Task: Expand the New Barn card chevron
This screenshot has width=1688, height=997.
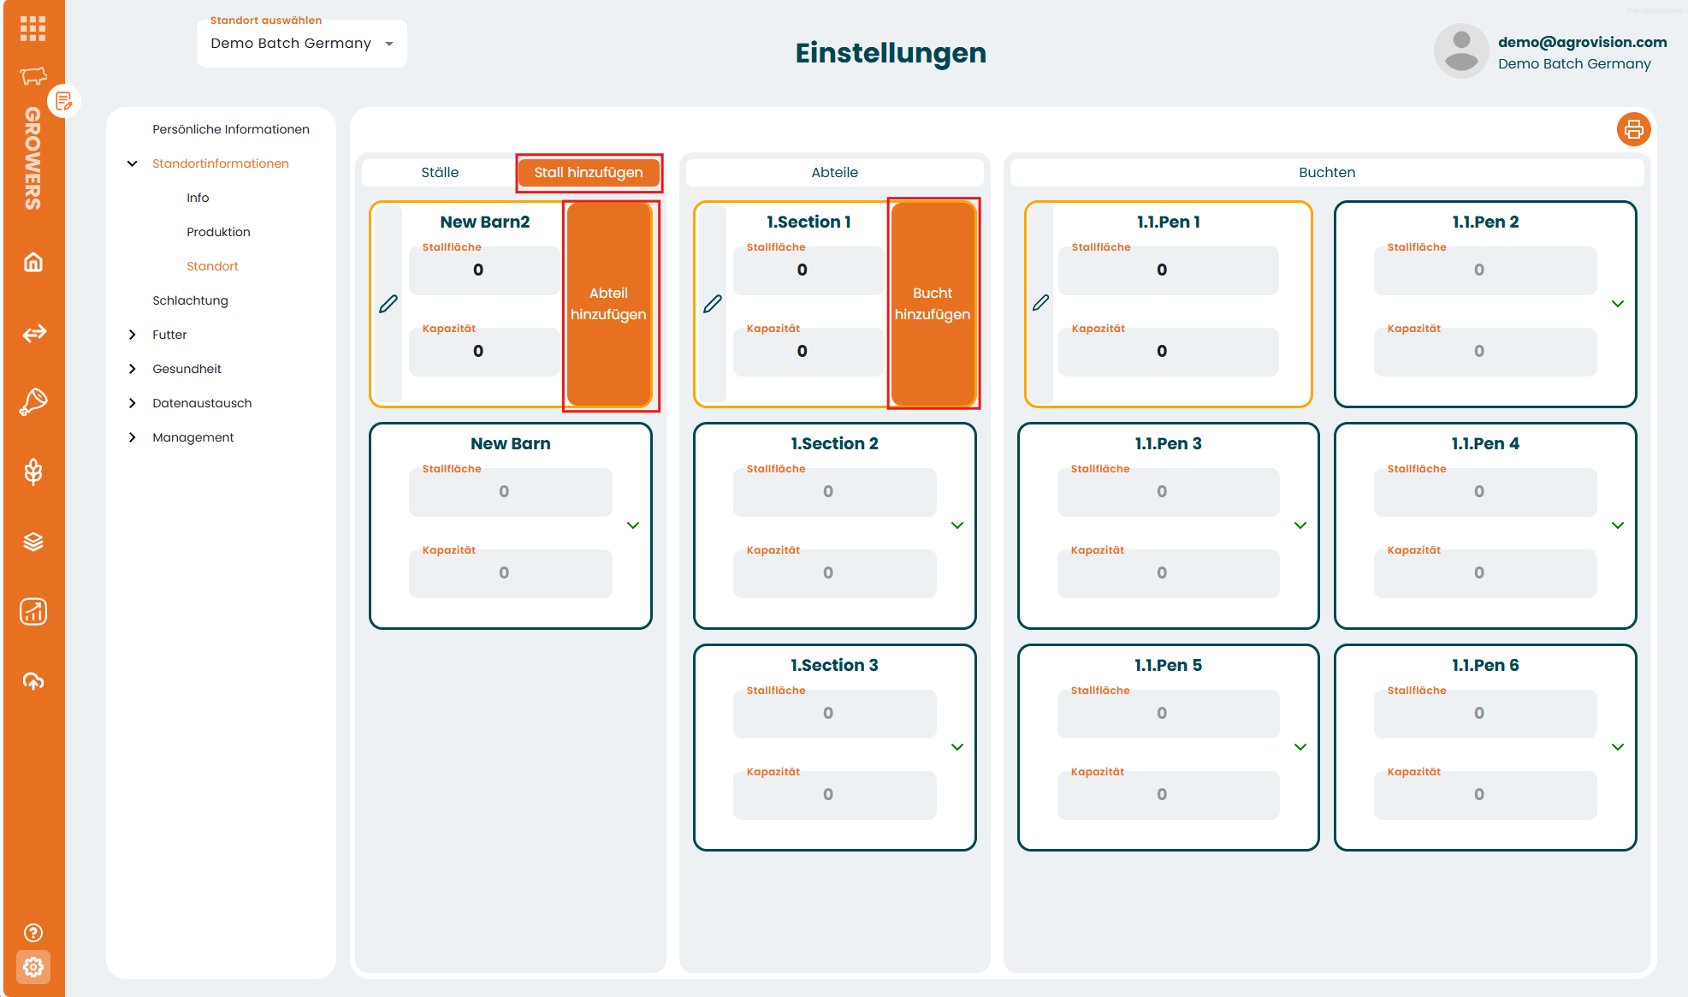Action: (x=633, y=525)
